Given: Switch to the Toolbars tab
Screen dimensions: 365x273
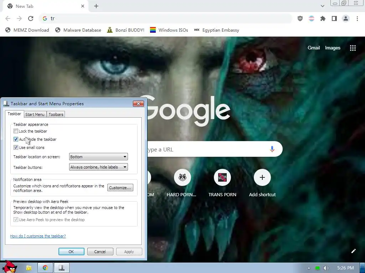Looking at the screenshot, I should 56,114.
